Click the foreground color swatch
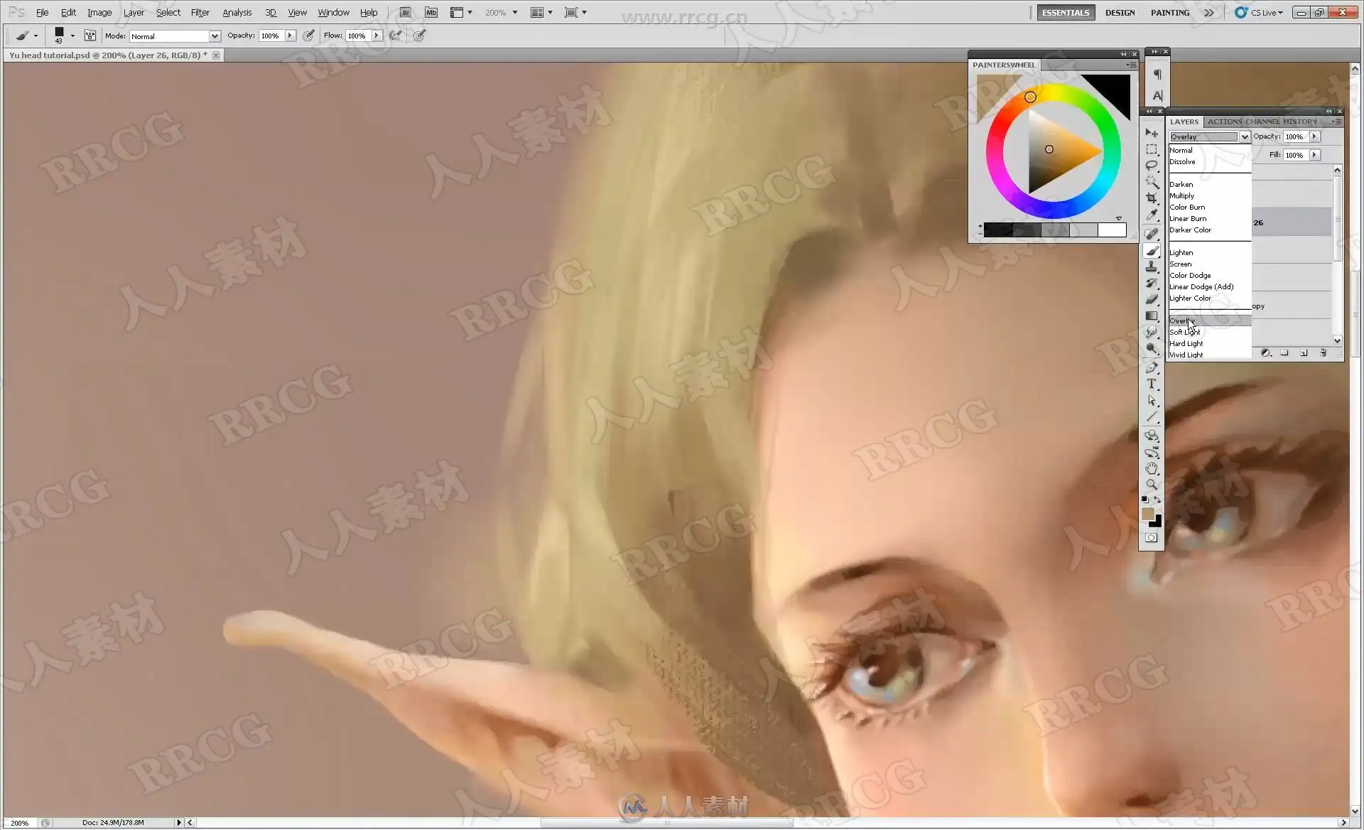Image resolution: width=1364 pixels, height=830 pixels. coord(1147,514)
